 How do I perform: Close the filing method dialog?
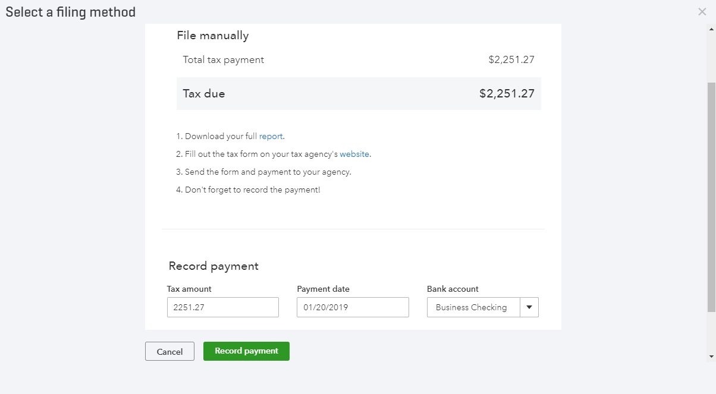pos(702,12)
